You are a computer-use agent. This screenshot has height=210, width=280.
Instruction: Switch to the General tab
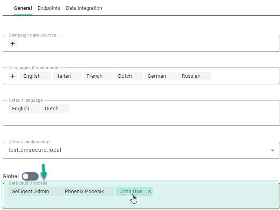tap(23, 8)
